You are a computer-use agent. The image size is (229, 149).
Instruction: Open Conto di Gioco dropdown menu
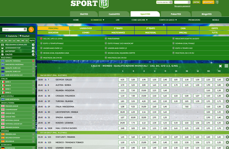point(168,20)
